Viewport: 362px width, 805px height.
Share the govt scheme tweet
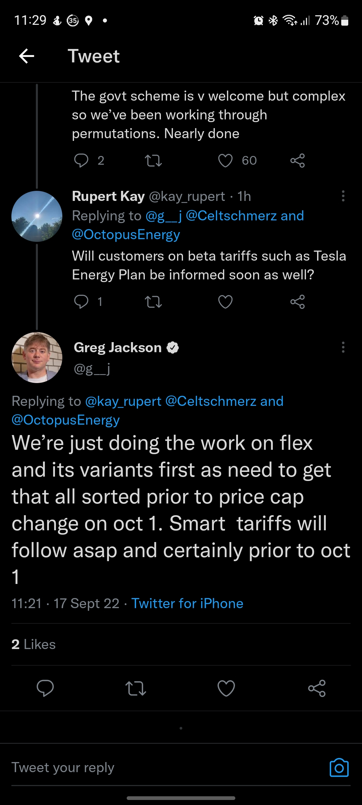coord(297,161)
